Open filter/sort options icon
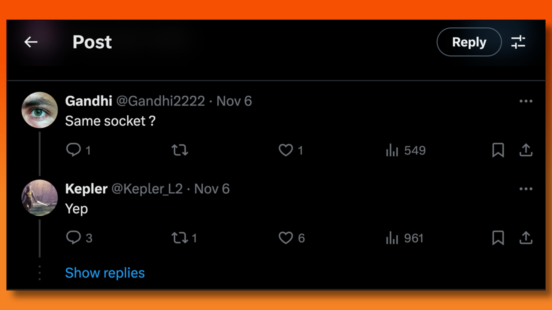Viewport: 552px width, 310px height. pos(518,42)
